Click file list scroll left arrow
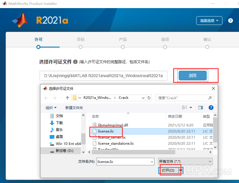This screenshot has height=183, width=239. click(x=89, y=152)
